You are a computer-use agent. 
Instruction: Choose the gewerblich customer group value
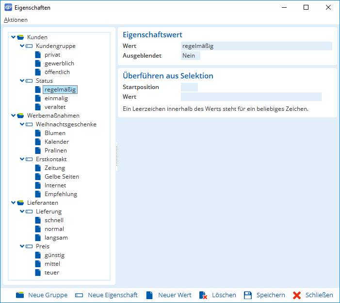click(x=59, y=63)
